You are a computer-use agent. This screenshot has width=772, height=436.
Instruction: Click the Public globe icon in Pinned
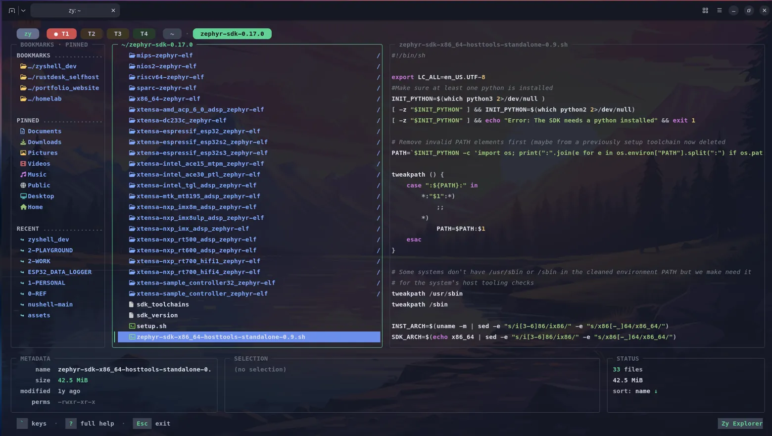[x=23, y=185]
